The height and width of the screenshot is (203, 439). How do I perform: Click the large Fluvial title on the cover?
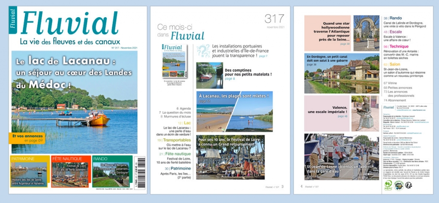(x=69, y=24)
